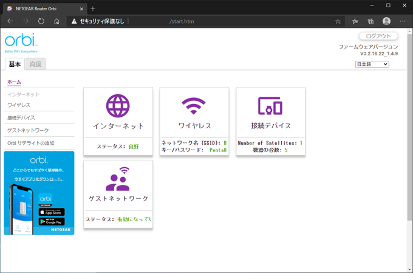Screen dimensions: 413x273
Task: Open a new browser tab
Action: tap(93, 9)
